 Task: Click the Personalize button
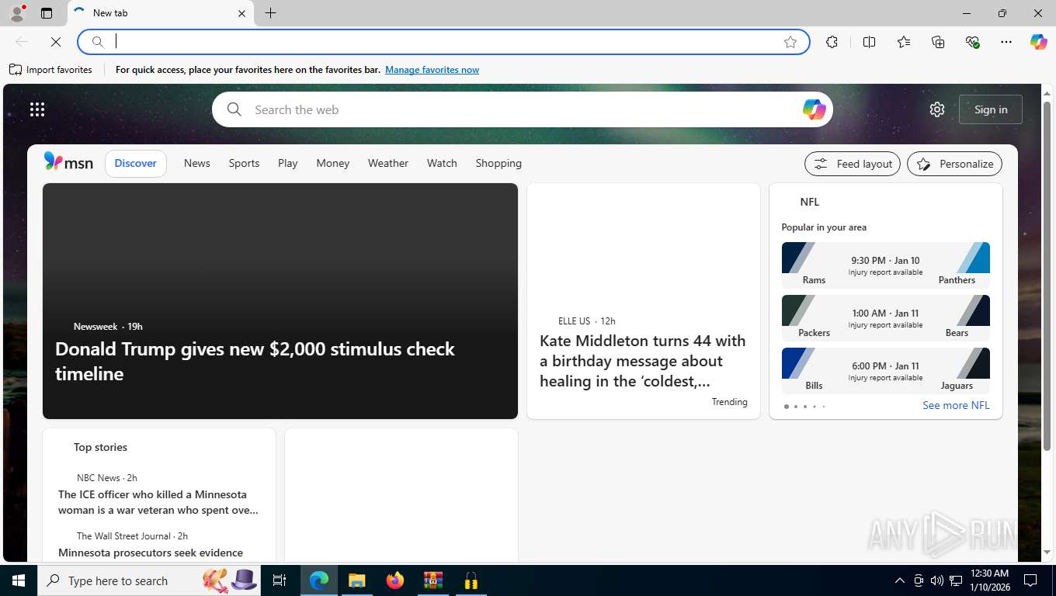point(955,164)
